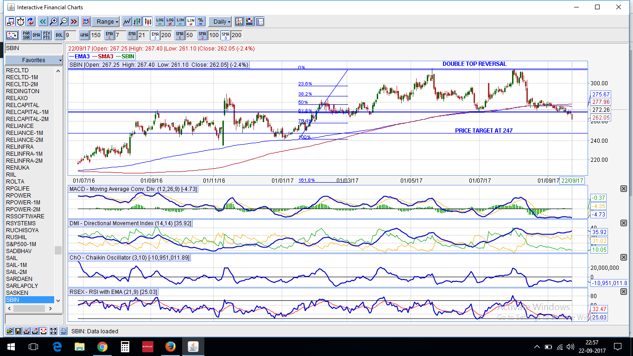Image resolution: width=633 pixels, height=356 pixels.
Task: Edit the BOL period field showing 9
Action: point(70,35)
